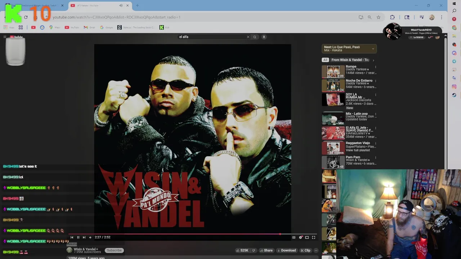Select 'From Wisin & Yandel' filter chip

(x=350, y=60)
